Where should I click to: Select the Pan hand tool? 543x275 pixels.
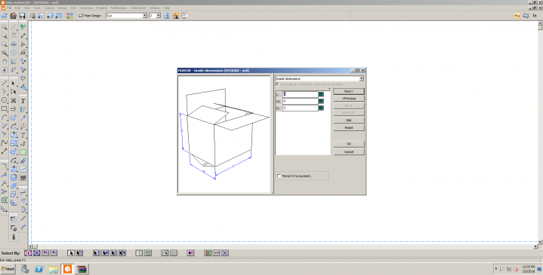[5, 62]
